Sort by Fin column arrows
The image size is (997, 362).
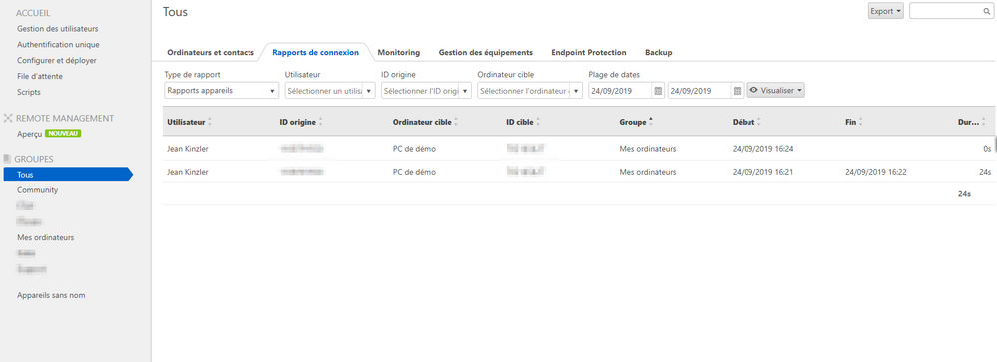861,122
